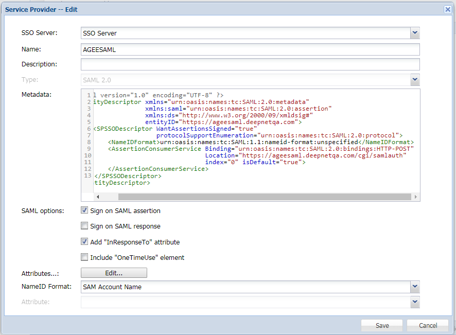Click the Metadata horizontal scrollbar thumb

tap(265, 197)
